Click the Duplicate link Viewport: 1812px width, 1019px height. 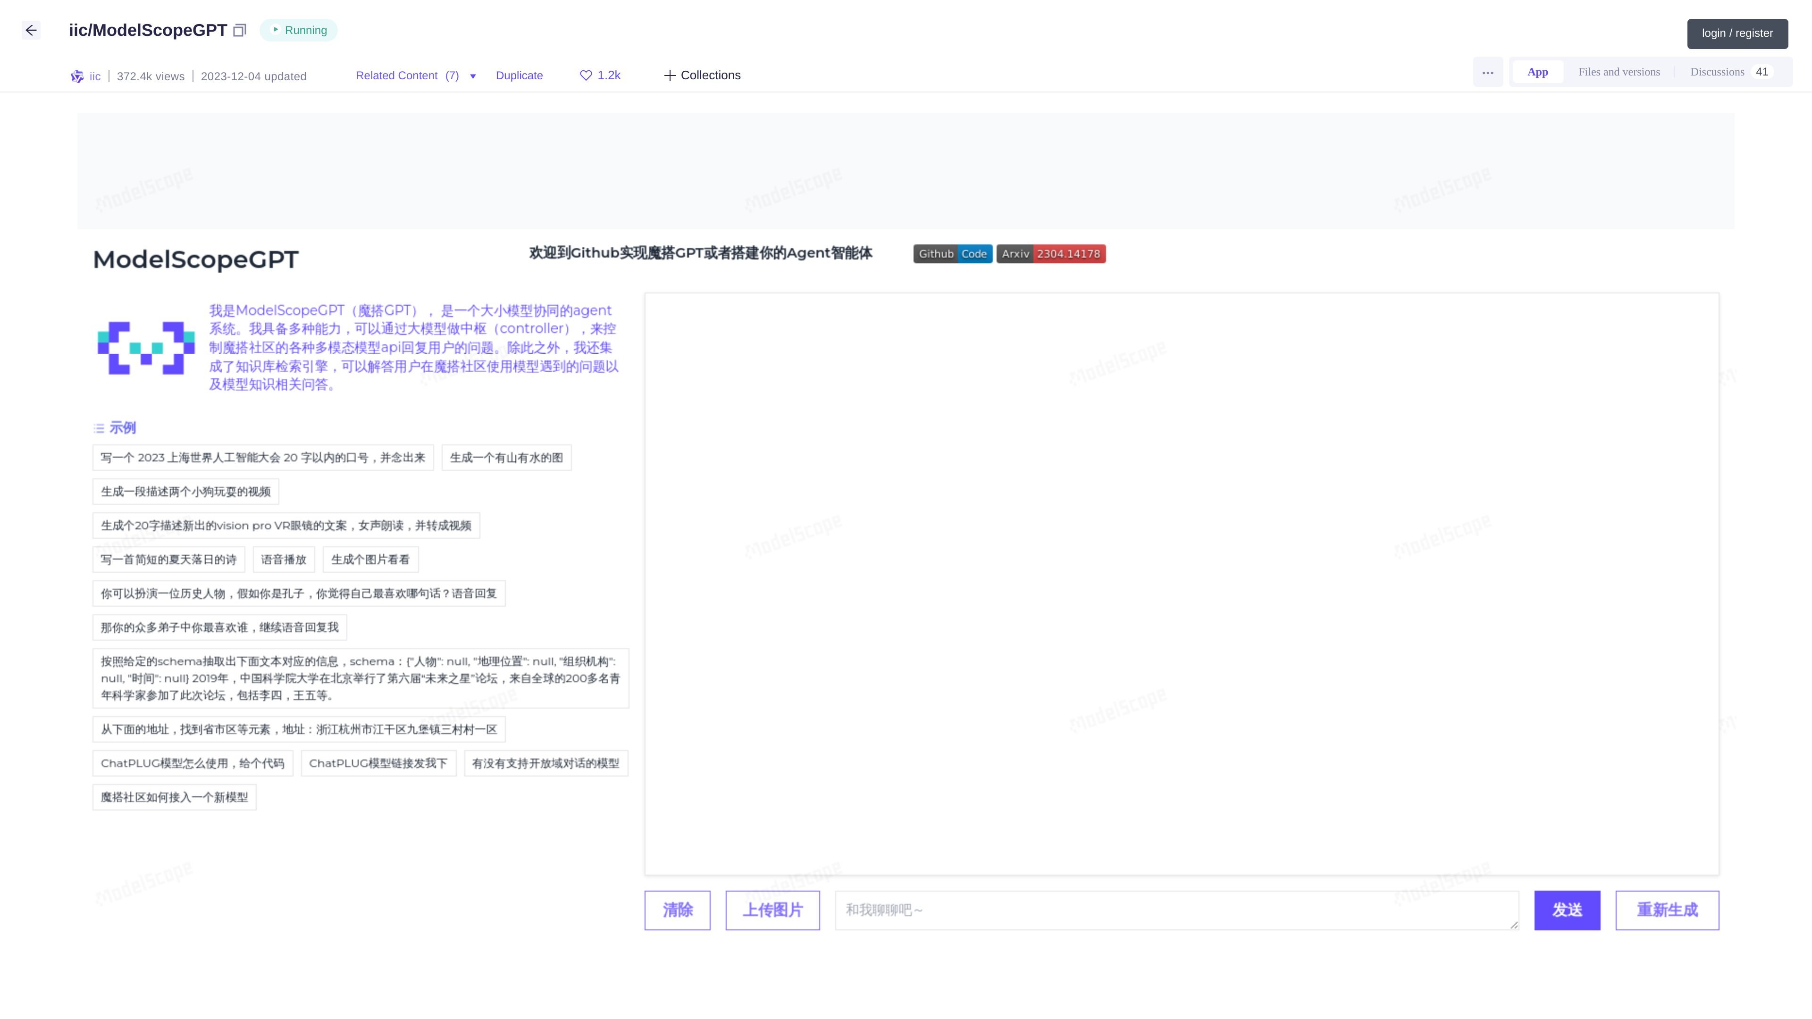point(519,75)
